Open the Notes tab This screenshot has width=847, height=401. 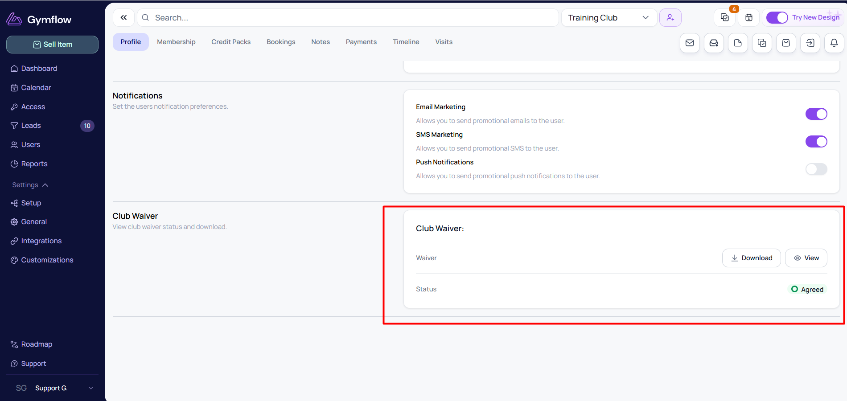pos(321,42)
